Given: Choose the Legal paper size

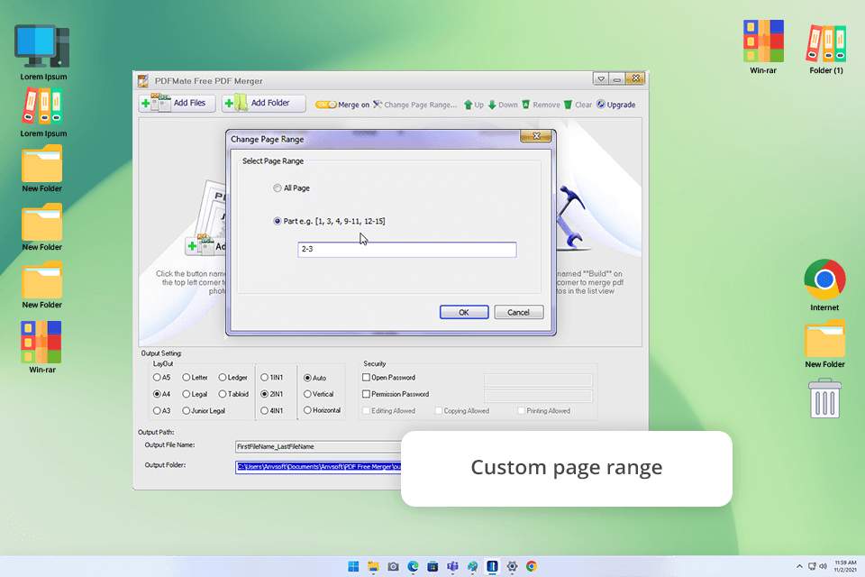Looking at the screenshot, I should [x=187, y=394].
